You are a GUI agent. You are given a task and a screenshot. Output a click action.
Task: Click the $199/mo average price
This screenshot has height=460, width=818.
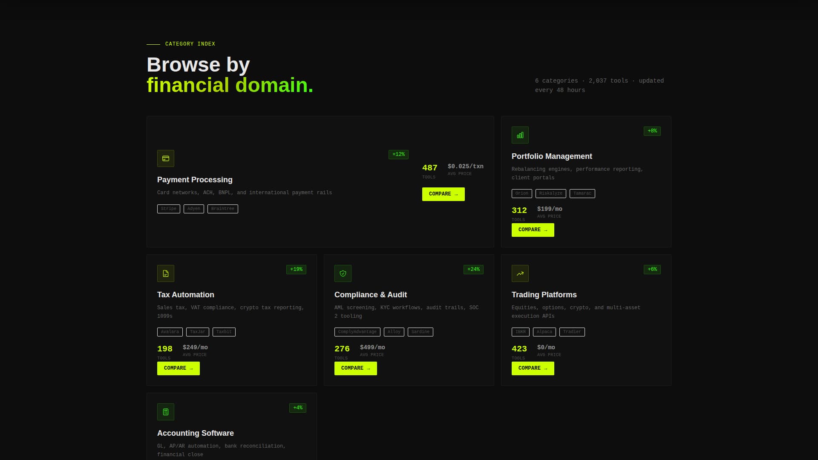coord(550,209)
